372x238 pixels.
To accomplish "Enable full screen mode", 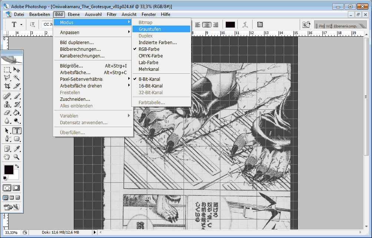I will tap(17, 198).
